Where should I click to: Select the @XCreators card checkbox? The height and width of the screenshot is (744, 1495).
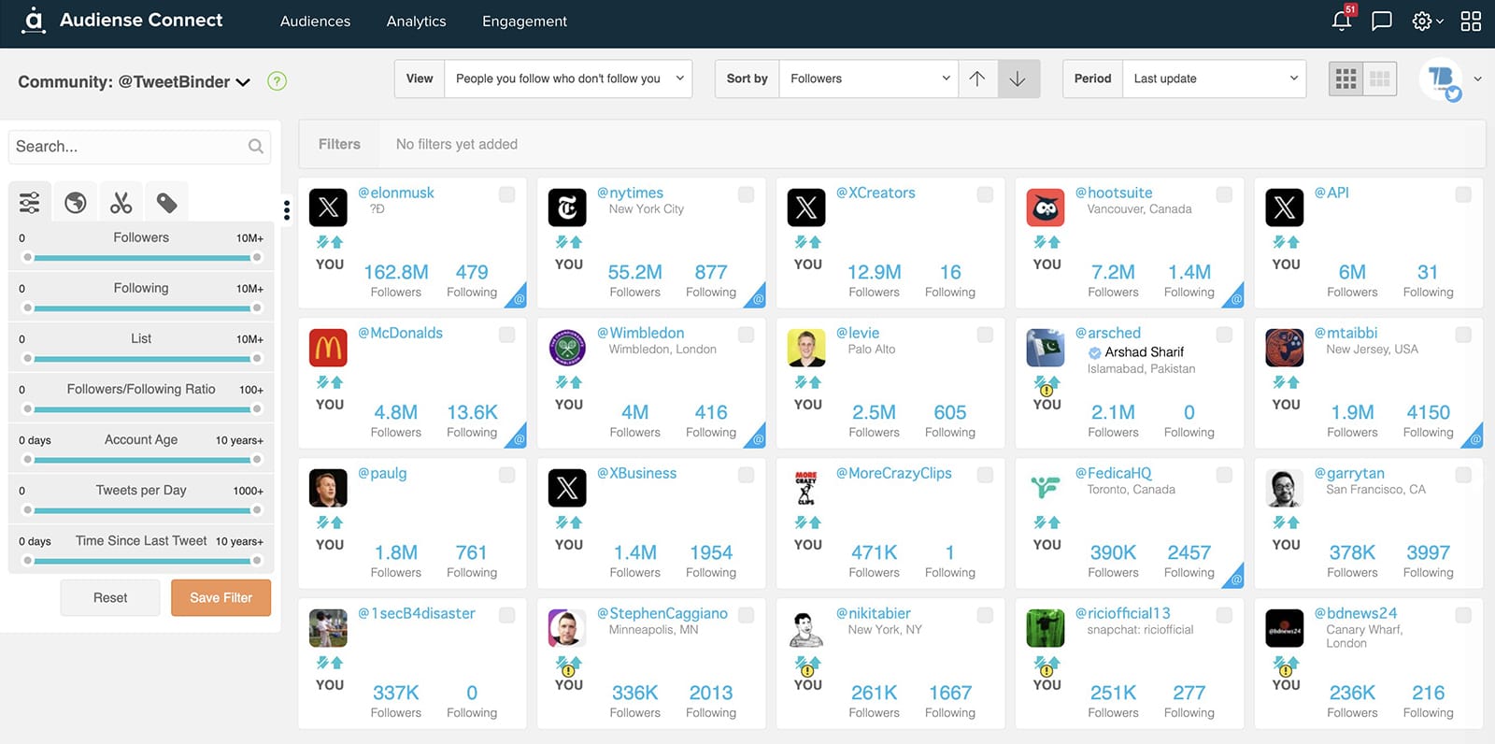(985, 194)
